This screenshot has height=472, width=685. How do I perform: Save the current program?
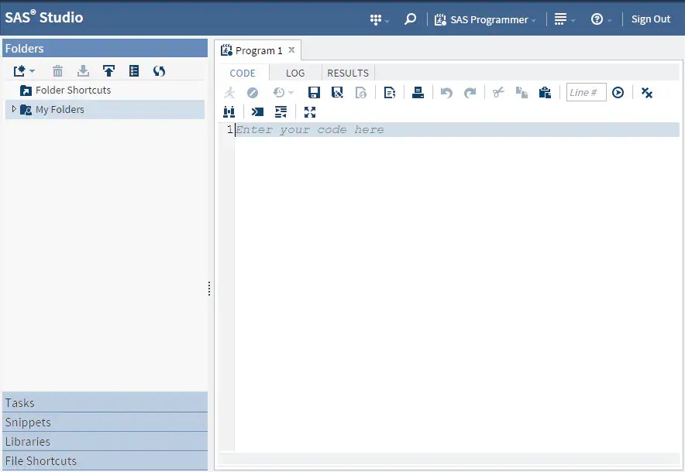click(314, 92)
